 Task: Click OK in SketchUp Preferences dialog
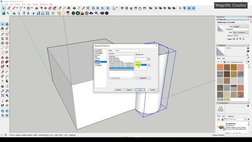pyautogui.click(x=140, y=90)
